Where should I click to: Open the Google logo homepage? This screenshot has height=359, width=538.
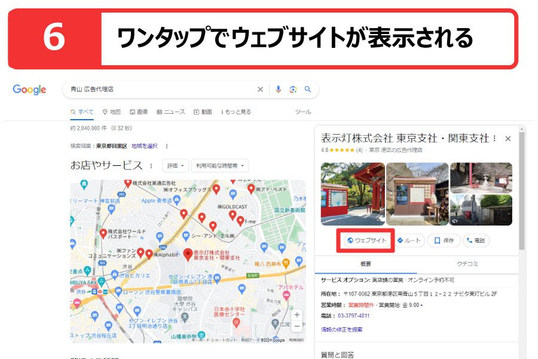(29, 90)
